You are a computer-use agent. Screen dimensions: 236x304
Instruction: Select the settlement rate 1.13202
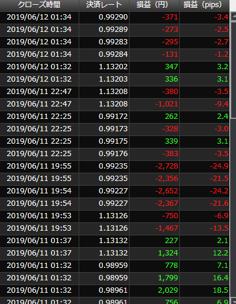coord(113,67)
